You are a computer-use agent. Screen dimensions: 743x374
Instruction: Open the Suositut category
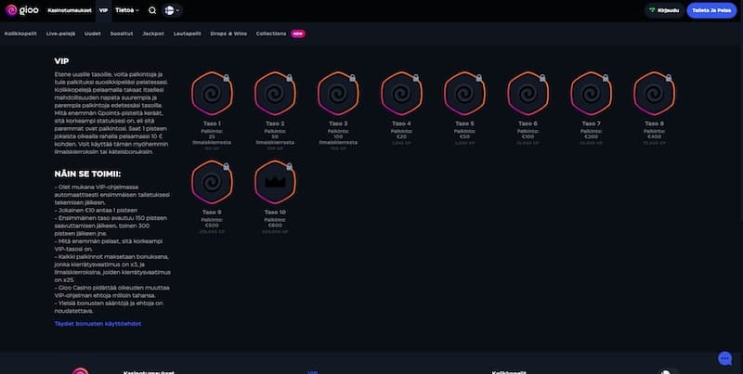(x=122, y=33)
